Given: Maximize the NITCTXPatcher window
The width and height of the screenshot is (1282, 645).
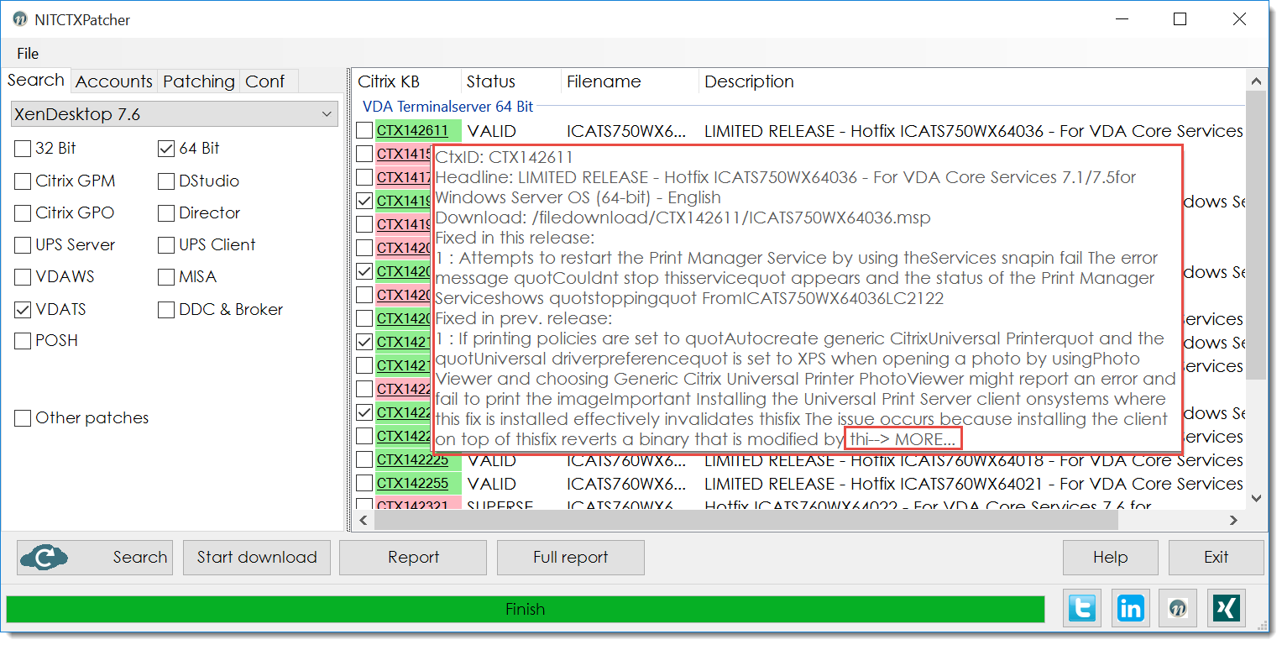Looking at the screenshot, I should [1180, 19].
